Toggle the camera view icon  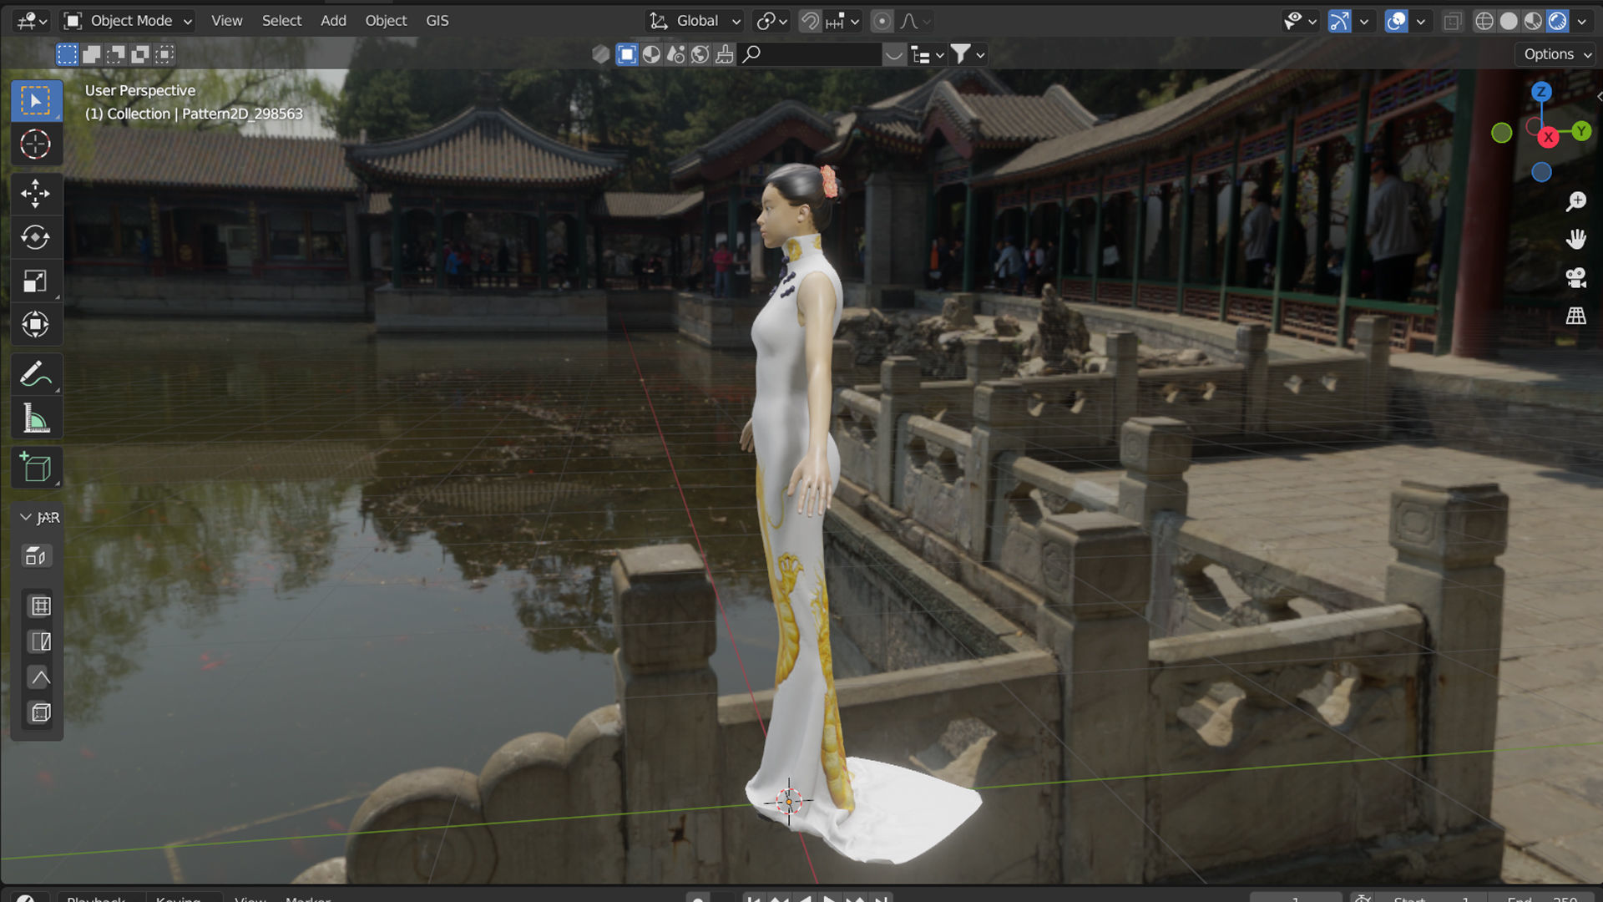click(x=1576, y=278)
